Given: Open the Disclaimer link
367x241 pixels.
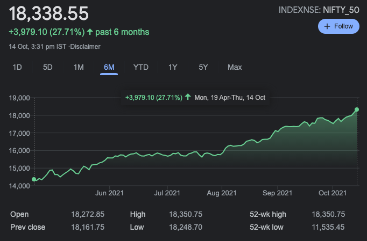Looking at the screenshot, I should coord(84,47).
